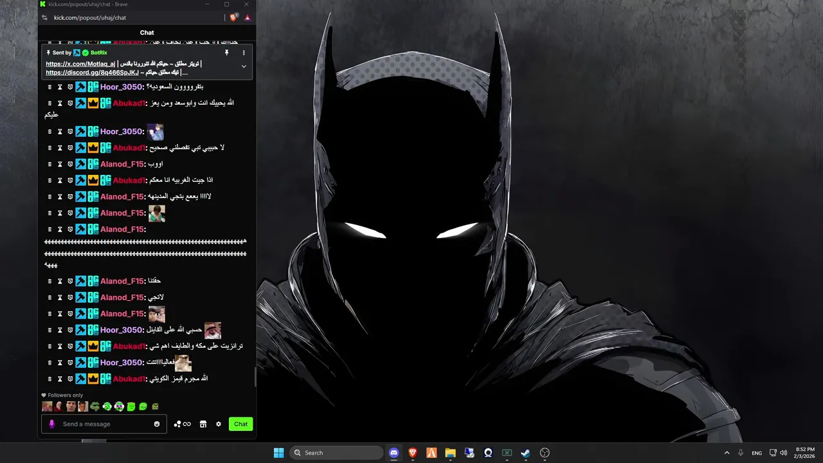The image size is (823, 463).
Task: Delete Abukad1's 'الله مجرم قيمز الكويتي' message via trash
Action: tap(50, 379)
